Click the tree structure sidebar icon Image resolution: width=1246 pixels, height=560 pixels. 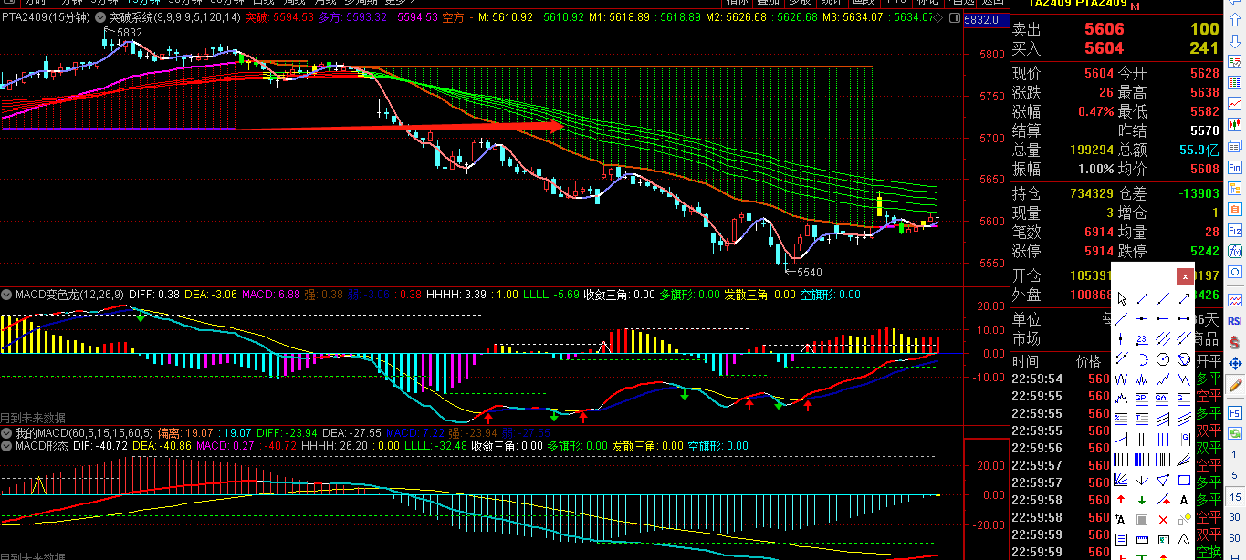coord(1235,188)
